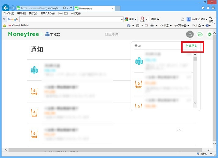
Task: Open the セーフティ(S) dropdown
Action: point(181,26)
